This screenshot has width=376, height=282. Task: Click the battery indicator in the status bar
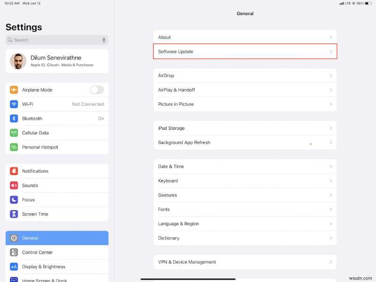coord(368,3)
